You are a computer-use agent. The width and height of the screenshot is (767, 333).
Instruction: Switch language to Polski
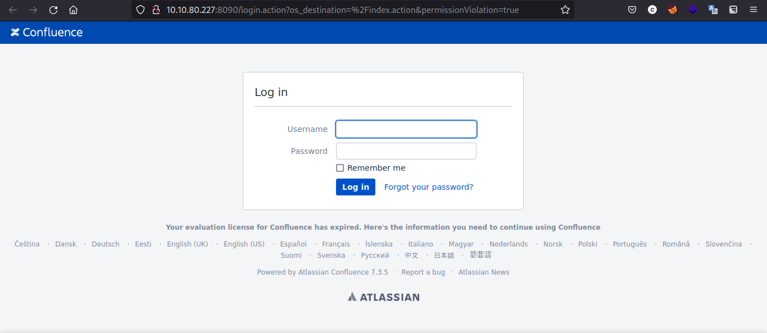[588, 244]
